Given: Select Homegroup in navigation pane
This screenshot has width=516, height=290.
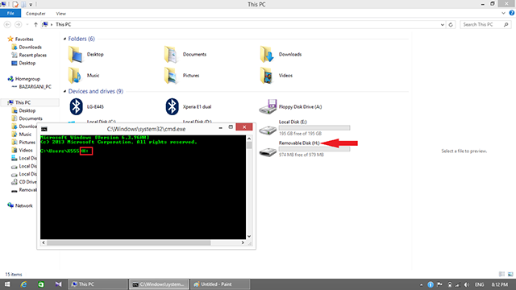Looking at the screenshot, I should point(27,79).
